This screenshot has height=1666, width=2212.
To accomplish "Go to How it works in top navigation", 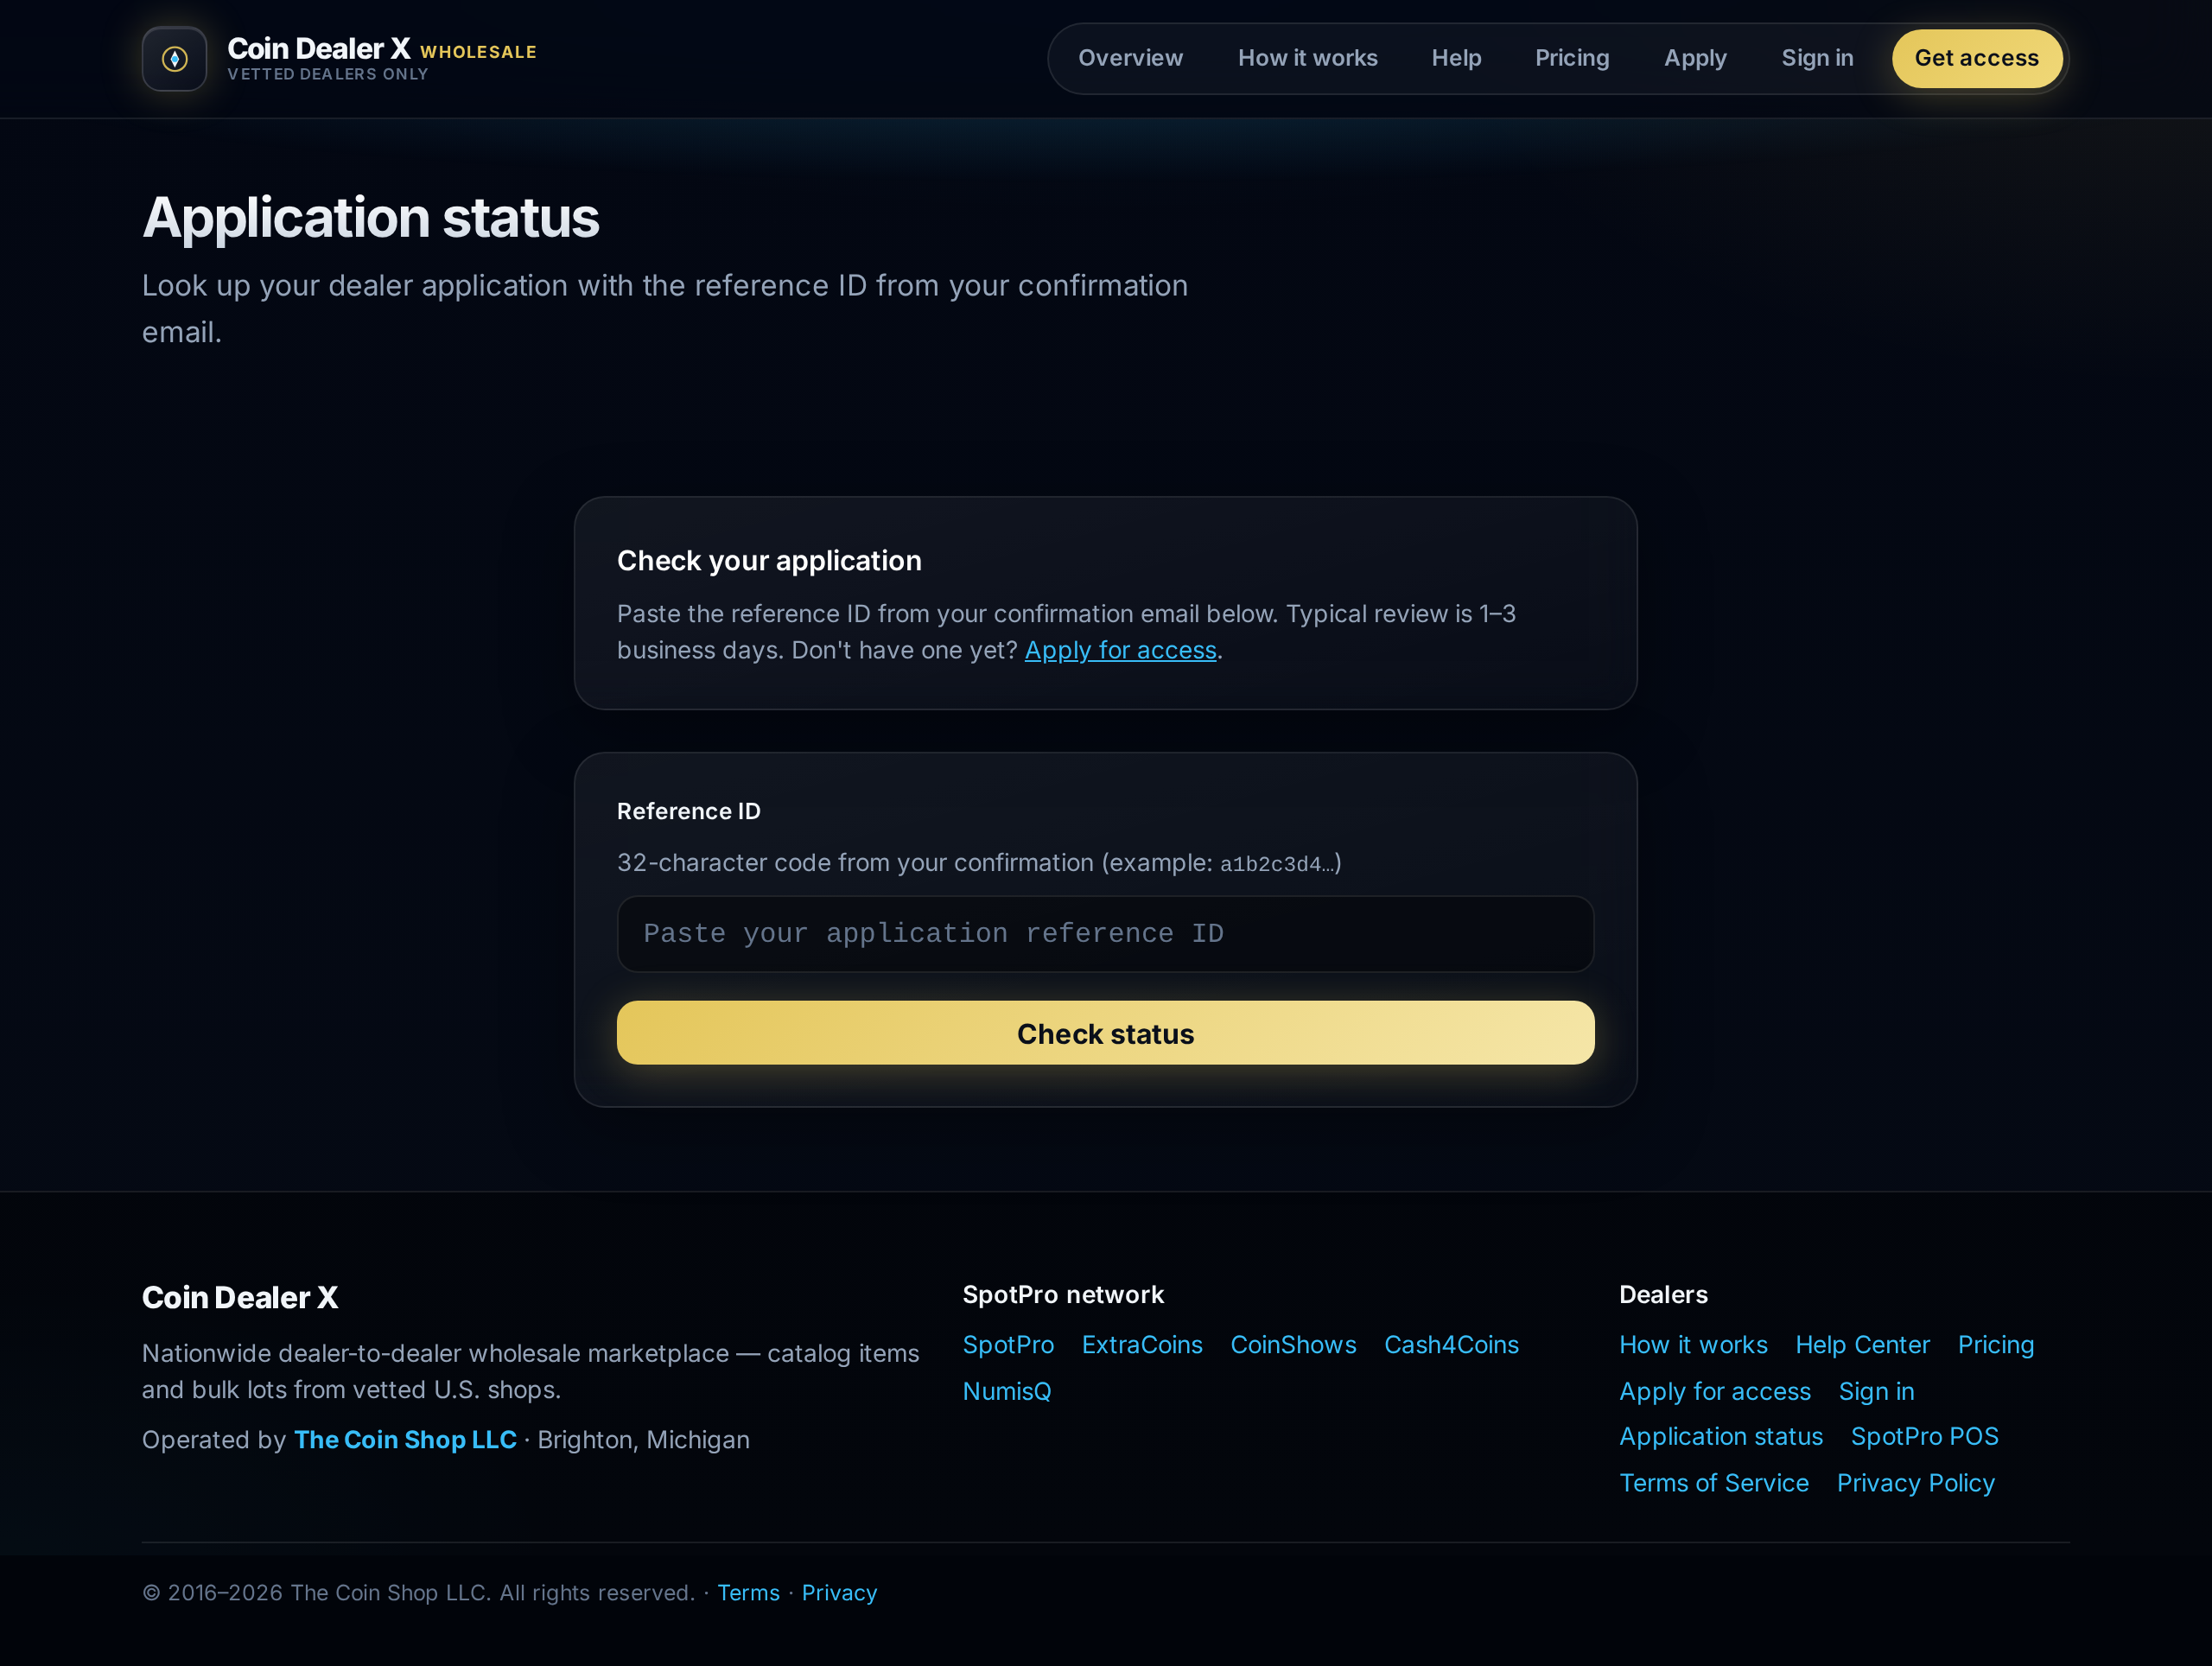I will 1307,58.
